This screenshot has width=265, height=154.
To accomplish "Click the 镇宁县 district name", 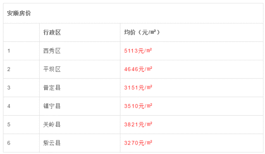I will pos(52,106).
